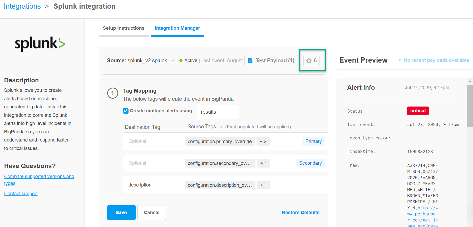Viewport: 473px width, 227px height.
Task: Click the Source: splunk_v2.splunk label
Action: pyautogui.click(x=137, y=60)
